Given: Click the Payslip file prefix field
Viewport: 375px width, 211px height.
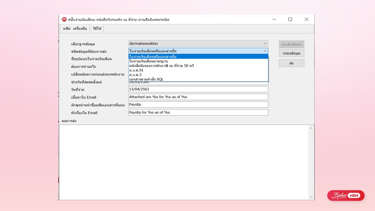Looking at the screenshot, I should point(198,104).
